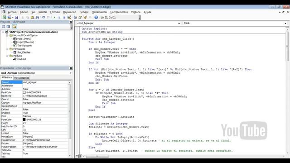Open the Depuración menu
The image size is (290, 163).
[x=70, y=12]
